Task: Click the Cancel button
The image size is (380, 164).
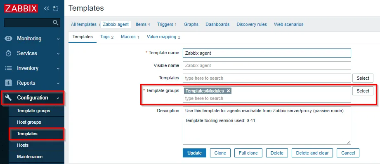Action: [348, 153]
